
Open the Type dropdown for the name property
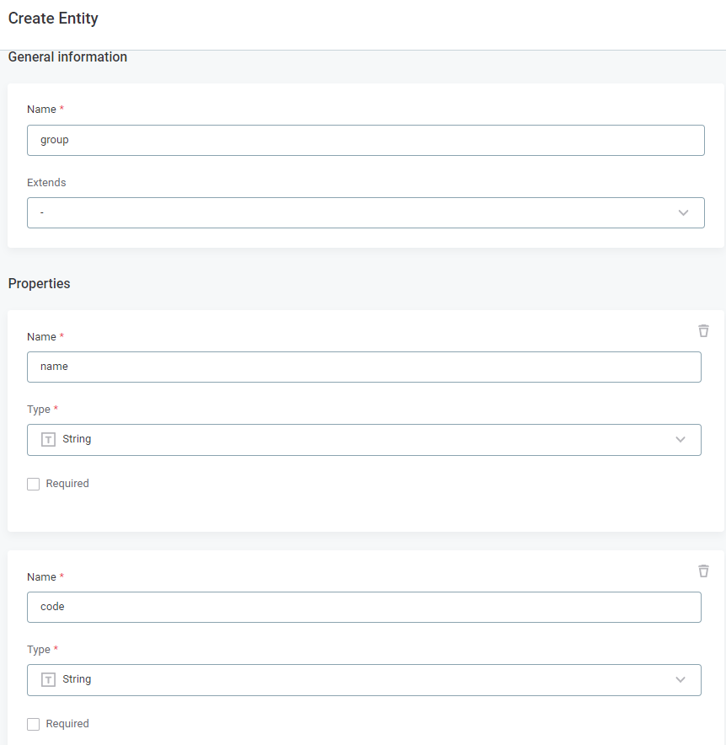[364, 439]
